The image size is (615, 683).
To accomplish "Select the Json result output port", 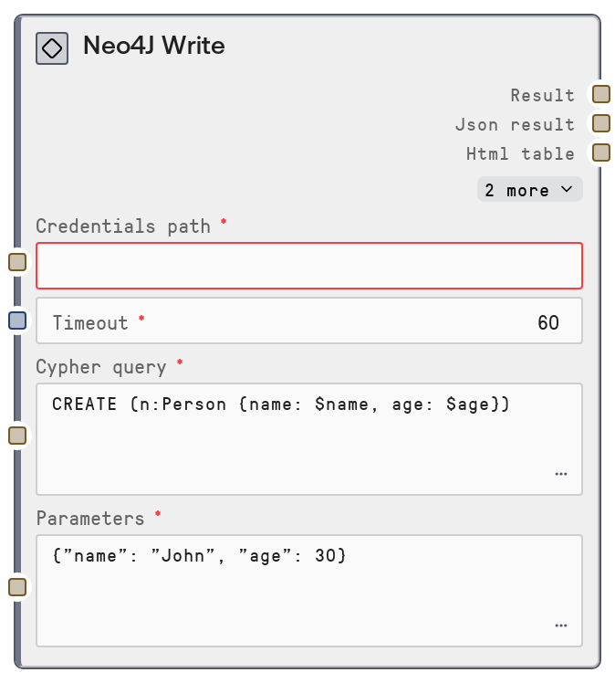I will (x=600, y=123).
